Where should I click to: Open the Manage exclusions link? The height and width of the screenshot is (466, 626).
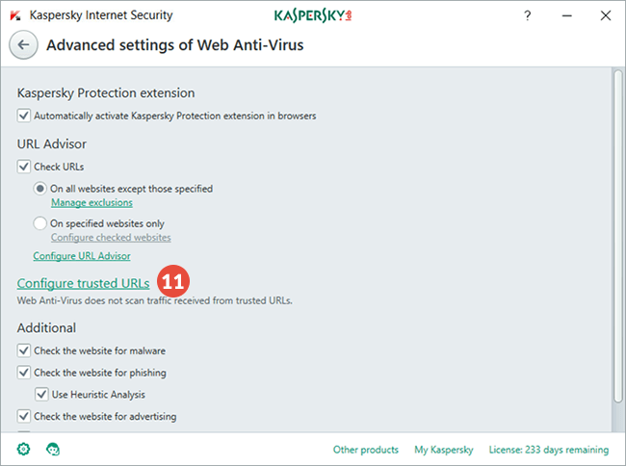(x=91, y=203)
